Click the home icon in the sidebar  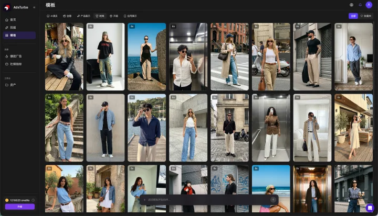[x=7, y=20]
